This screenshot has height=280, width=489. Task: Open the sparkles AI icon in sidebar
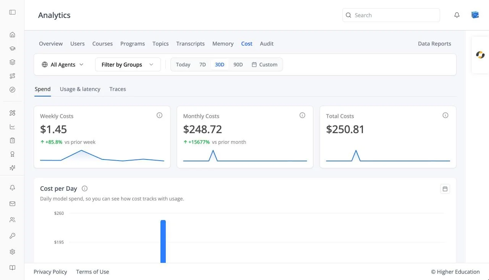(x=12, y=168)
